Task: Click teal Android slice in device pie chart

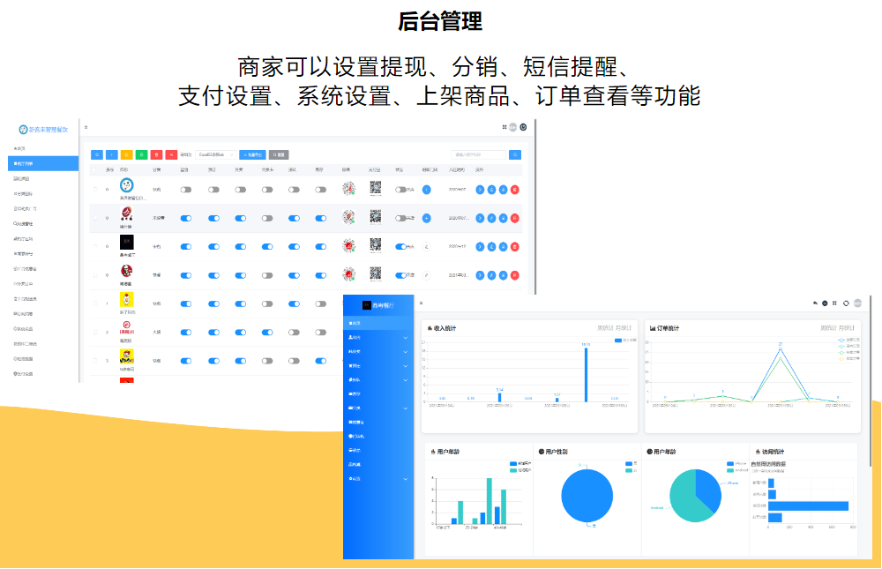Action: (686, 498)
